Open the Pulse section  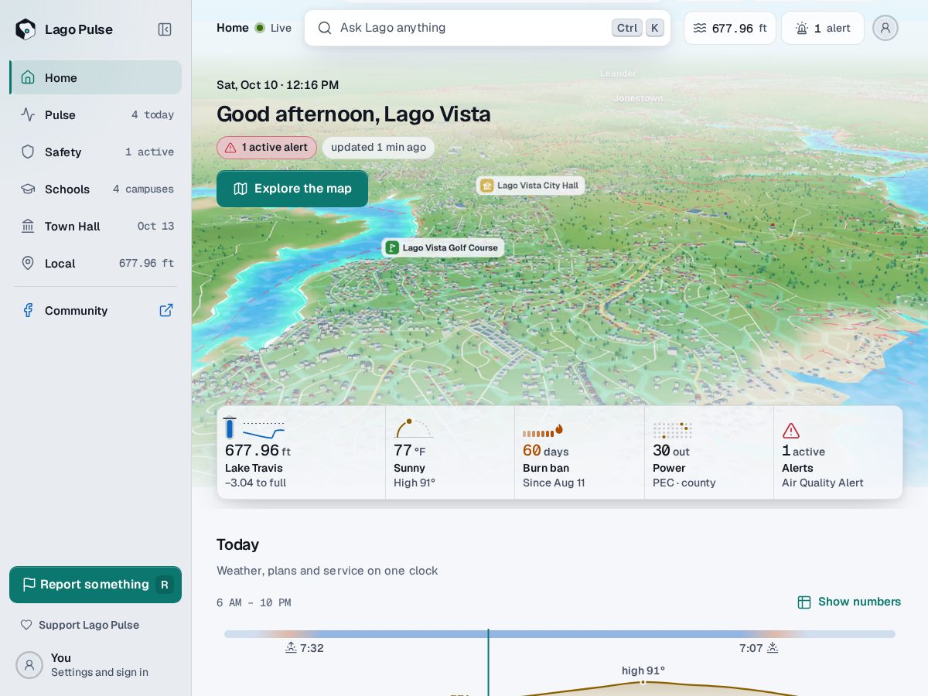point(96,114)
